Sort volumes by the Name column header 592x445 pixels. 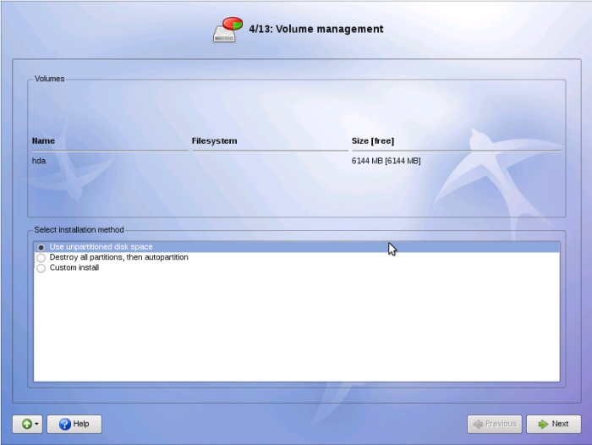(43, 140)
